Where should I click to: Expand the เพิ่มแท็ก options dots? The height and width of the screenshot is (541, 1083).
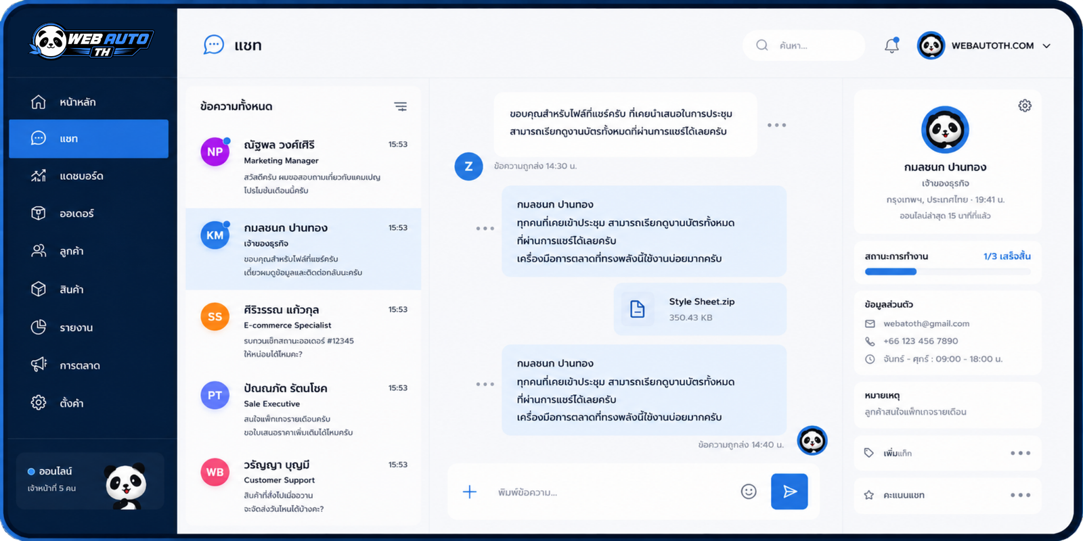(x=1020, y=453)
